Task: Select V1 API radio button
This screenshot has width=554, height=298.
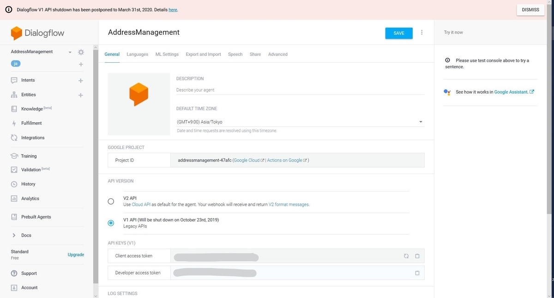Action: click(x=111, y=223)
